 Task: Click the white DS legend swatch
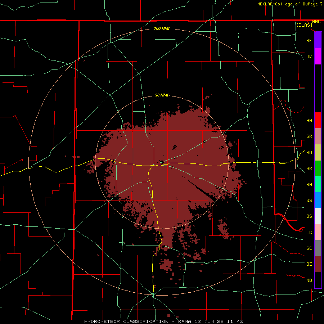point(318,216)
